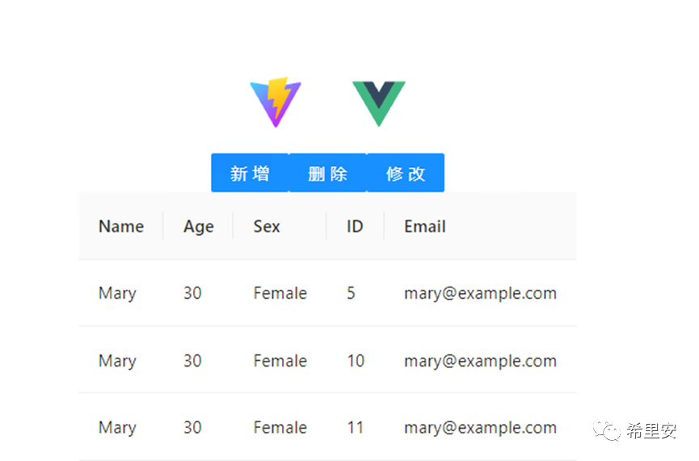Click the email in the first row
The height and width of the screenshot is (461, 699).
pyautogui.click(x=480, y=293)
